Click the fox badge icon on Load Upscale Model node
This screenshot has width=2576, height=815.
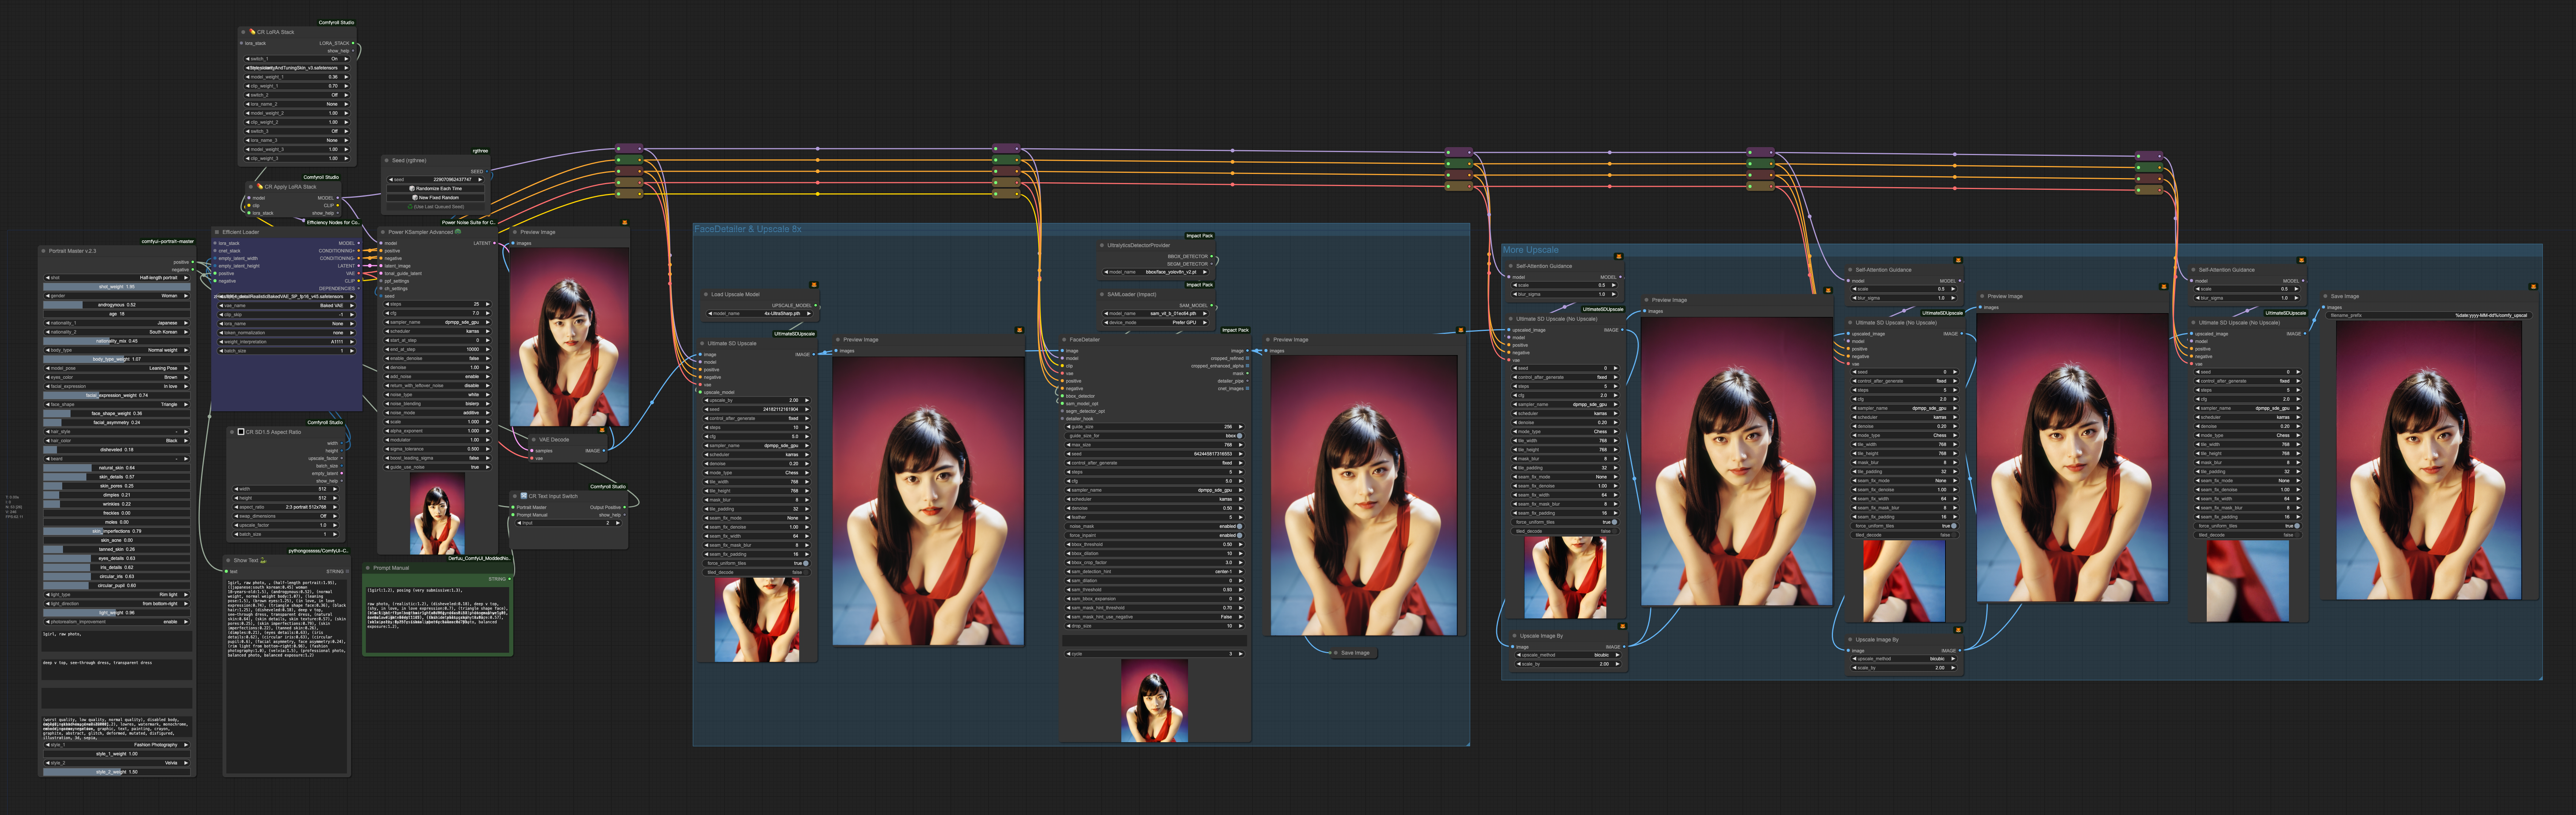coord(813,285)
